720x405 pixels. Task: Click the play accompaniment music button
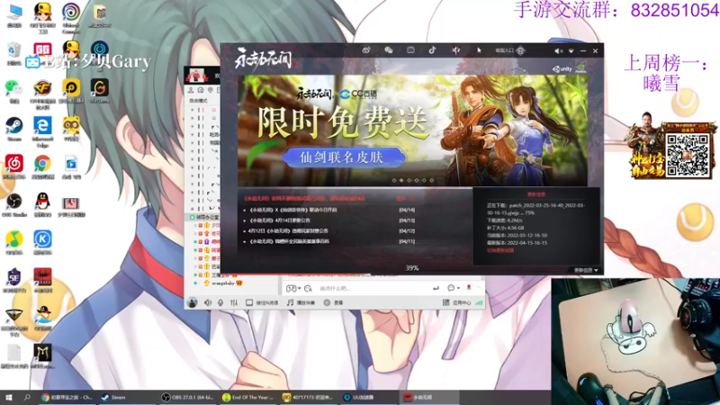click(x=301, y=302)
